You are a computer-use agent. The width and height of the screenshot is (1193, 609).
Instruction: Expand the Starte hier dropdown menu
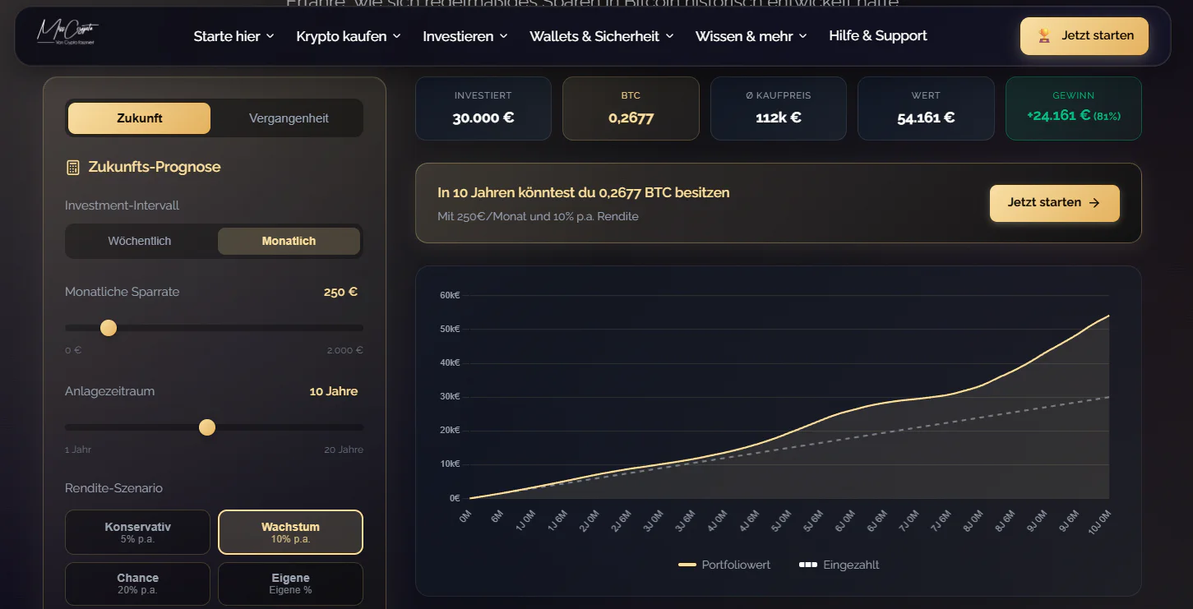point(234,36)
